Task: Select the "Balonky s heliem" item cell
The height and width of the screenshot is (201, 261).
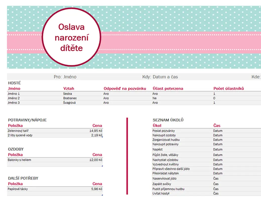Action: coord(20,160)
